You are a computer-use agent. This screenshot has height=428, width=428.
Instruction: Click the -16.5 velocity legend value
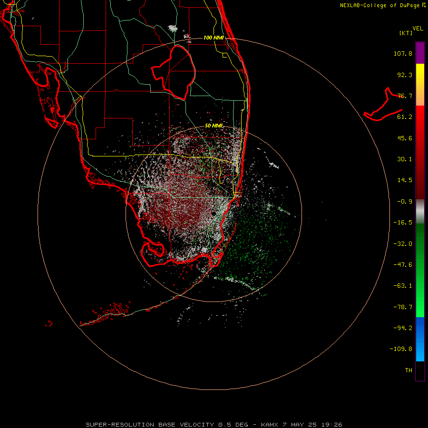click(x=403, y=223)
